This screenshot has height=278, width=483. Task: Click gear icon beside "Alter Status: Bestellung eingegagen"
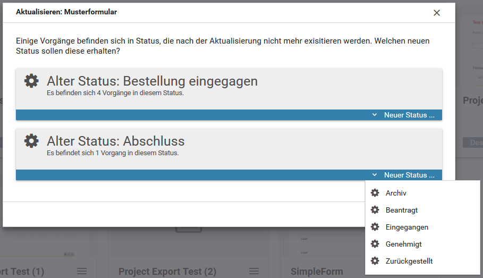pos(31,81)
